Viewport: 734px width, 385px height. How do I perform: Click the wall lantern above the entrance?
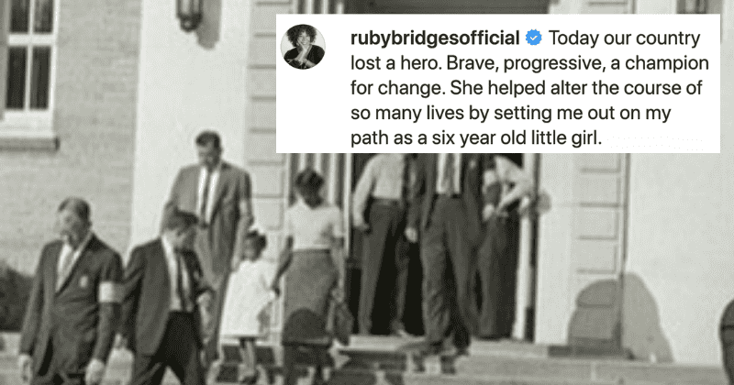[191, 15]
